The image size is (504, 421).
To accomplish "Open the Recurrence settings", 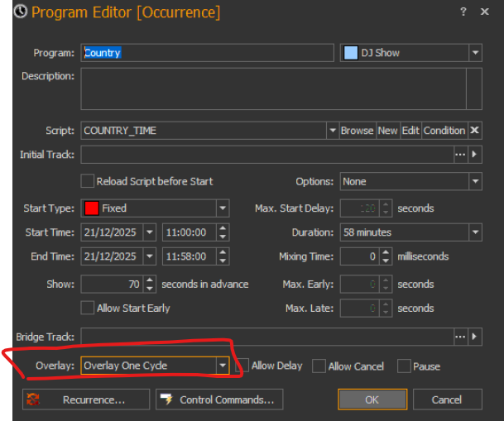I will (85, 399).
